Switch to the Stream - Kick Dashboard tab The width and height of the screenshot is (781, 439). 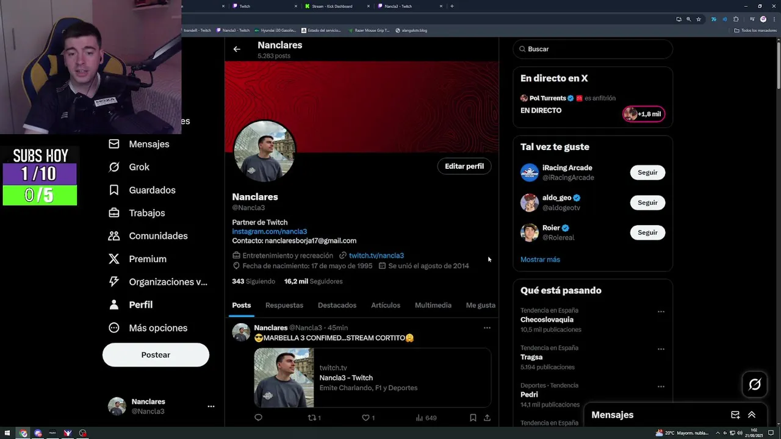pos(337,6)
